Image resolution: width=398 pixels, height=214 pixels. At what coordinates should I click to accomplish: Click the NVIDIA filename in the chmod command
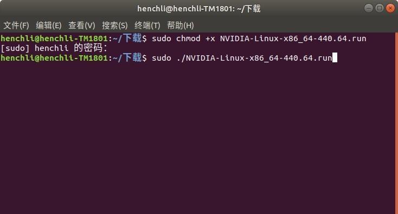[x=293, y=38]
